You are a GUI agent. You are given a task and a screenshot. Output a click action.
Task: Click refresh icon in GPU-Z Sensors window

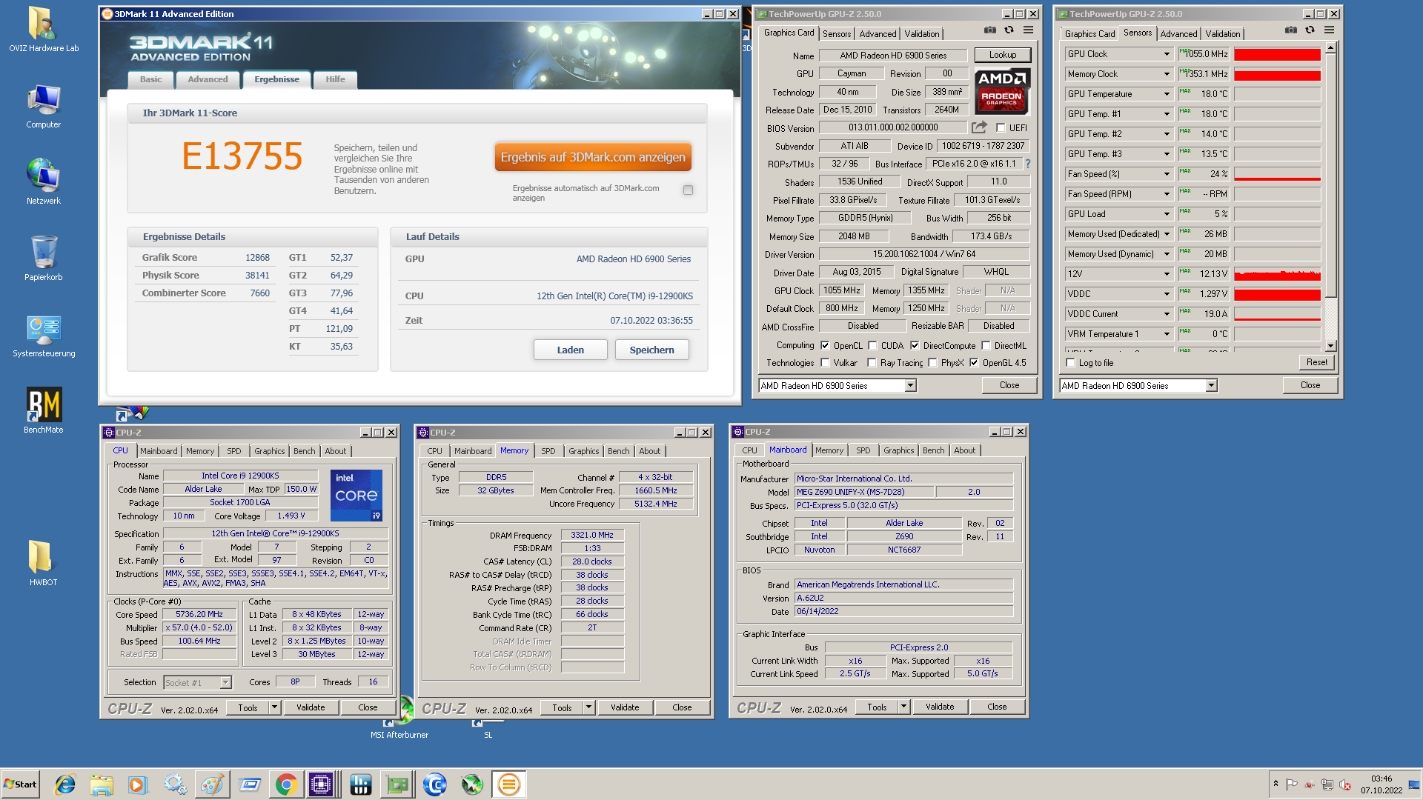(1310, 30)
